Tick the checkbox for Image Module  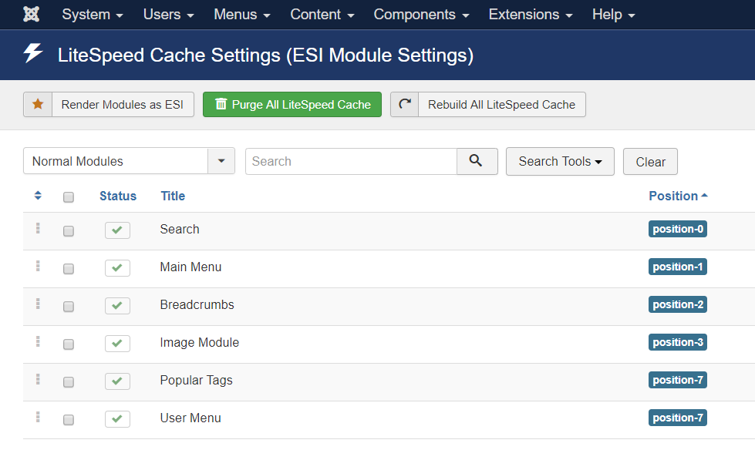[69, 344]
